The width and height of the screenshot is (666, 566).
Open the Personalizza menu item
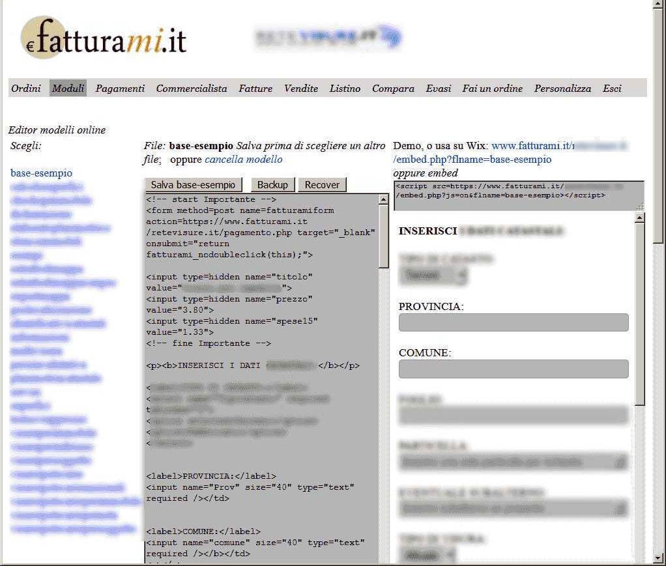[x=563, y=89]
